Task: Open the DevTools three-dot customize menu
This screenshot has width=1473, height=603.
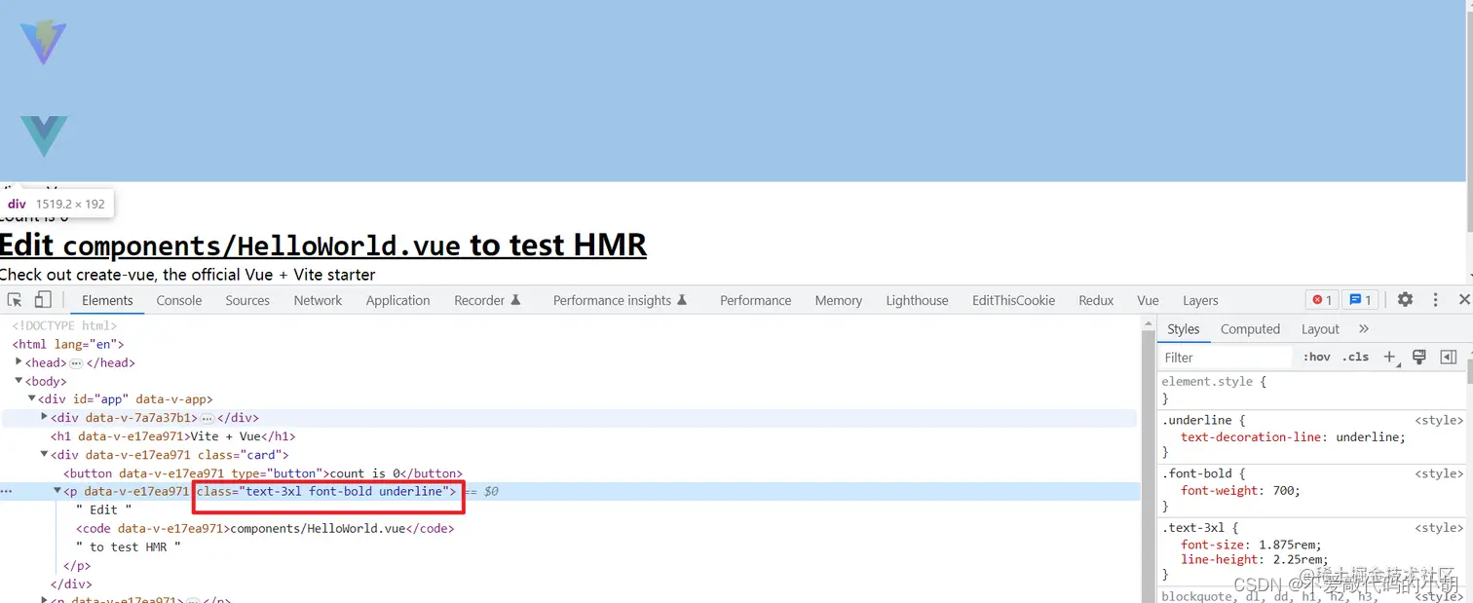Action: point(1435,300)
